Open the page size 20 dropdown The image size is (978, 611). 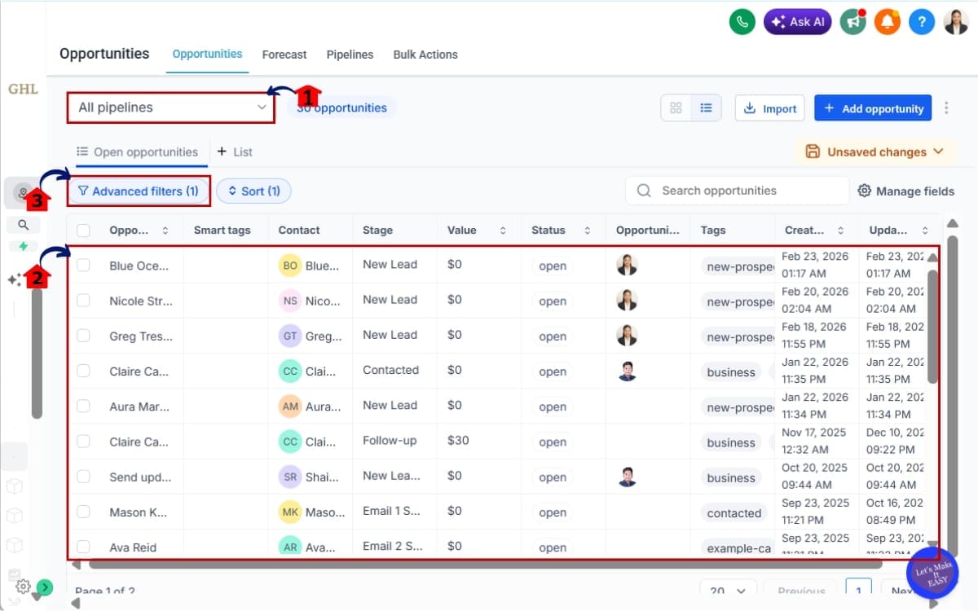click(728, 591)
